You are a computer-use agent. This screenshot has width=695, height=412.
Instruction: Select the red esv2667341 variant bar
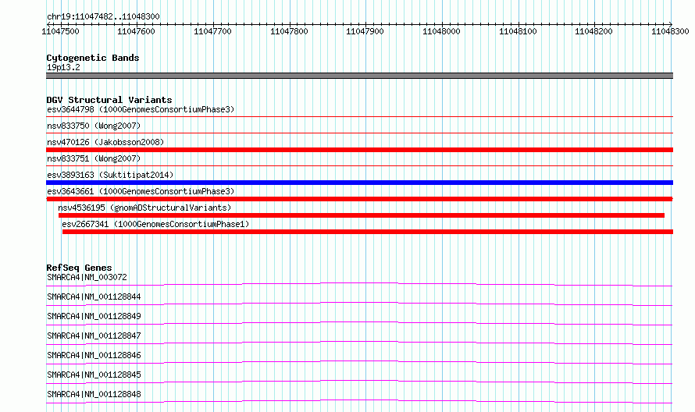368,232
